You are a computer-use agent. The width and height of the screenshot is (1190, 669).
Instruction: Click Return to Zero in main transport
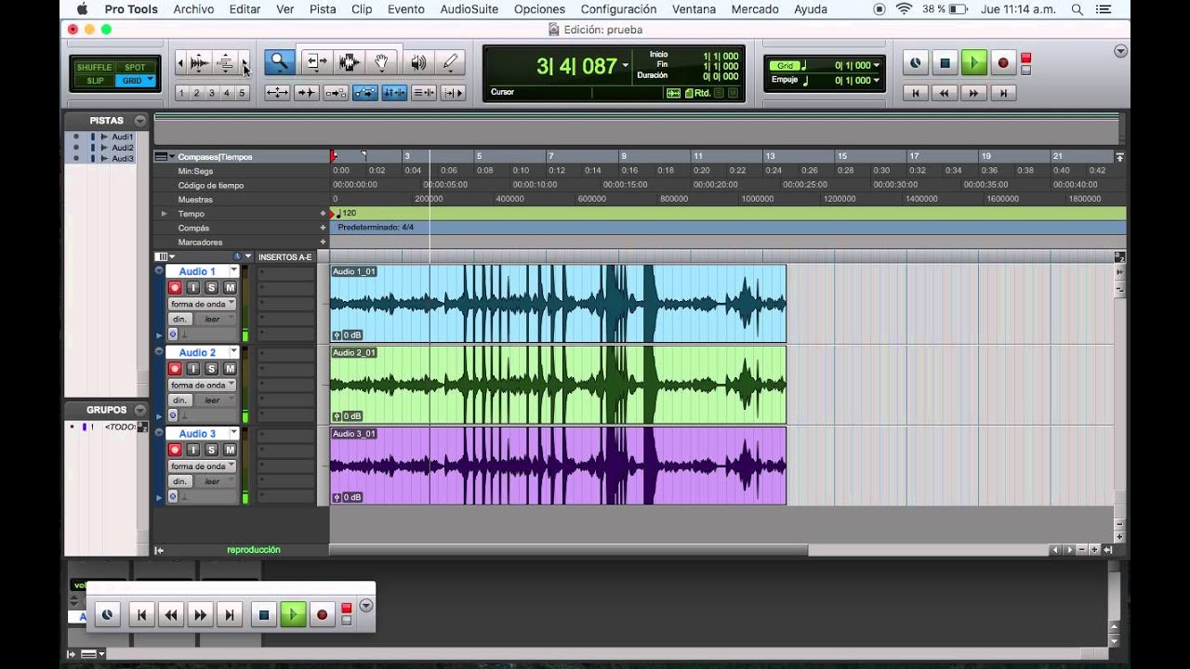click(916, 93)
